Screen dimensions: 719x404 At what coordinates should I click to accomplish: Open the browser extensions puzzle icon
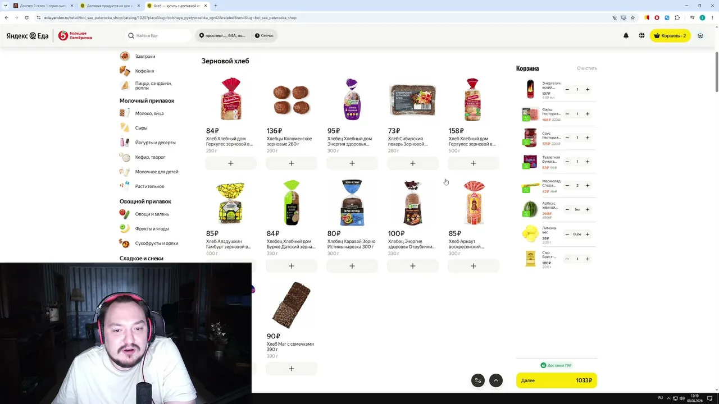coord(677,17)
